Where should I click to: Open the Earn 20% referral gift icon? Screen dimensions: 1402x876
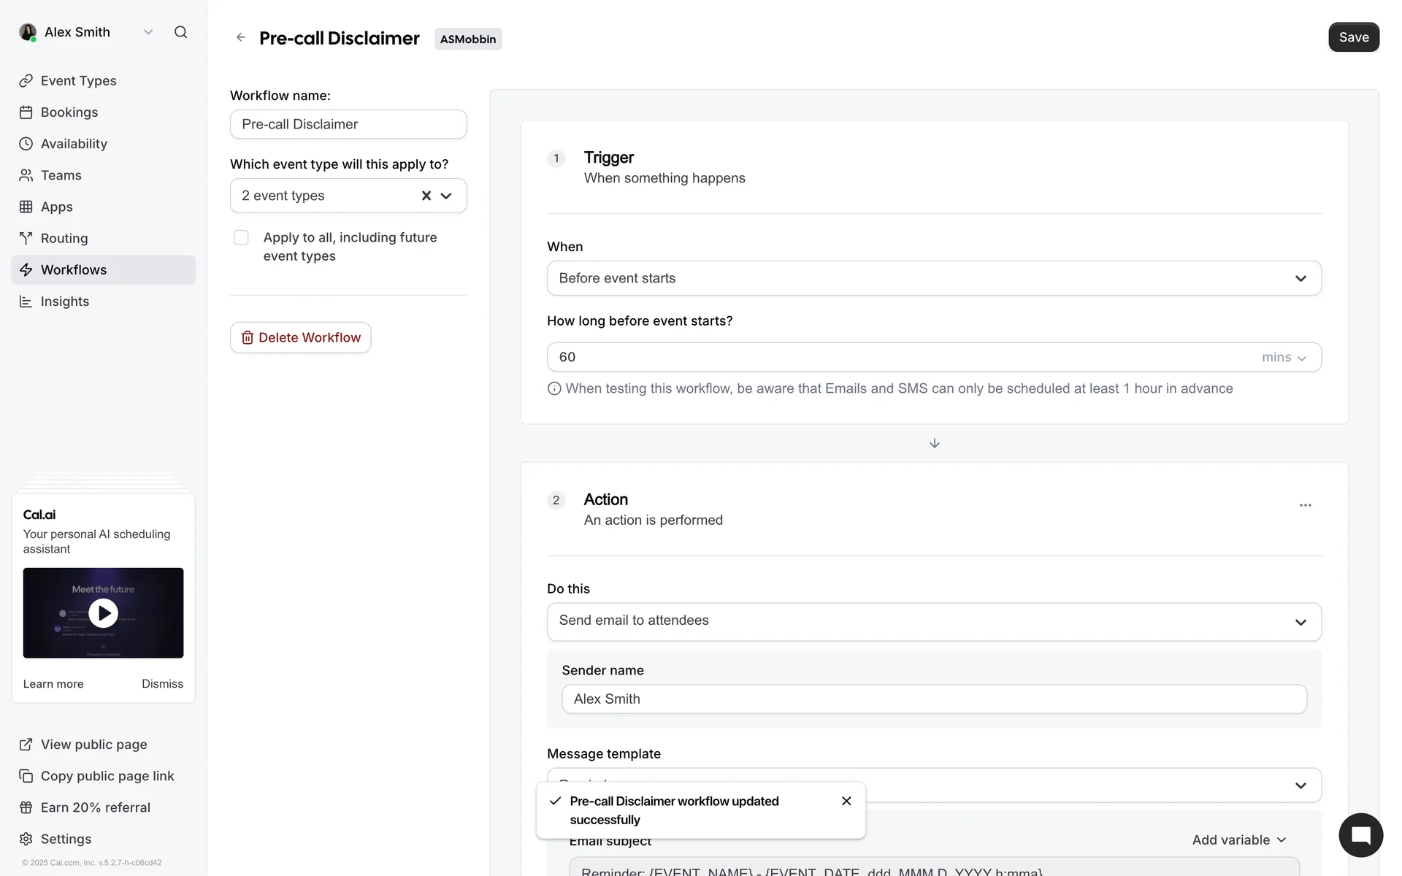click(26, 807)
